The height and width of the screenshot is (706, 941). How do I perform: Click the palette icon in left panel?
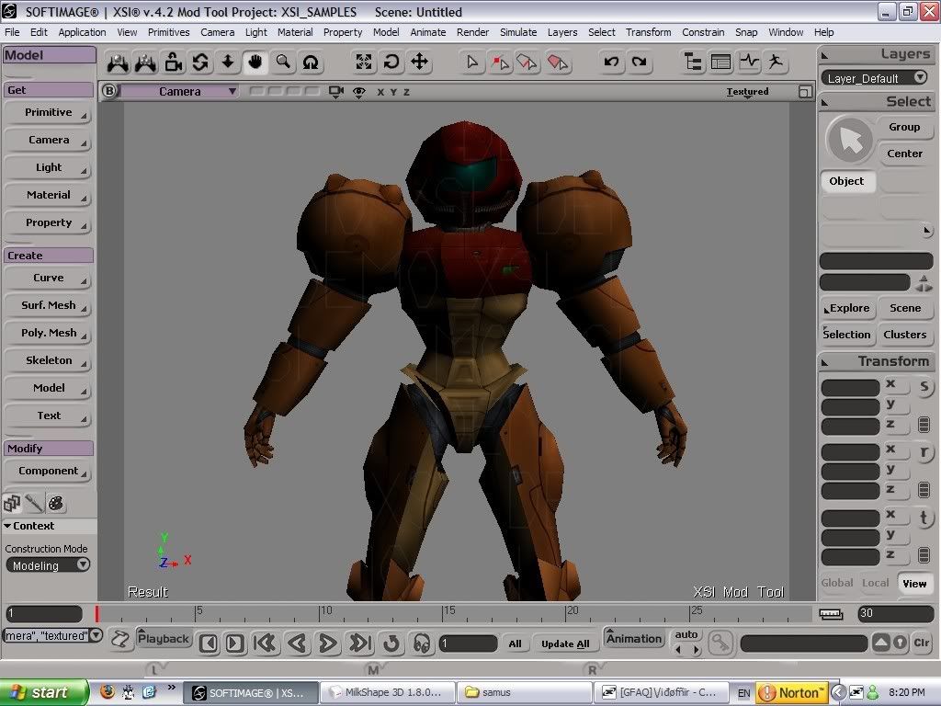tap(56, 503)
